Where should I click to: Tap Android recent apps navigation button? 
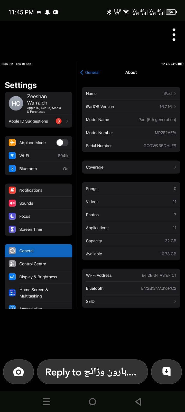click(x=46, y=401)
